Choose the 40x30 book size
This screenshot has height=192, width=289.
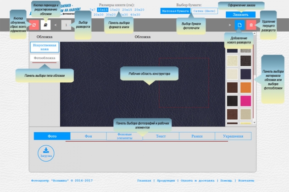[x=135, y=15]
